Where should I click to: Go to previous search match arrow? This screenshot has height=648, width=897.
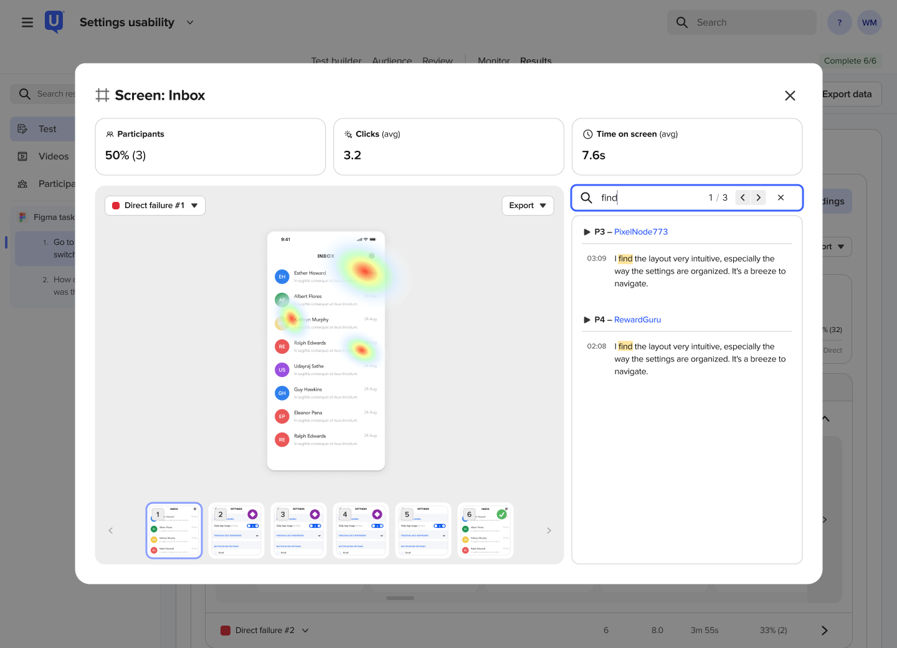tap(743, 198)
